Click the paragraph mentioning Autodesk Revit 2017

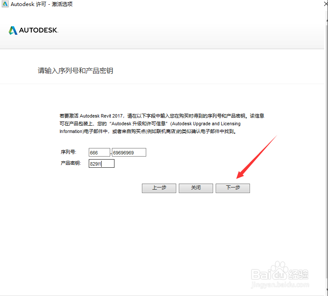point(162,124)
